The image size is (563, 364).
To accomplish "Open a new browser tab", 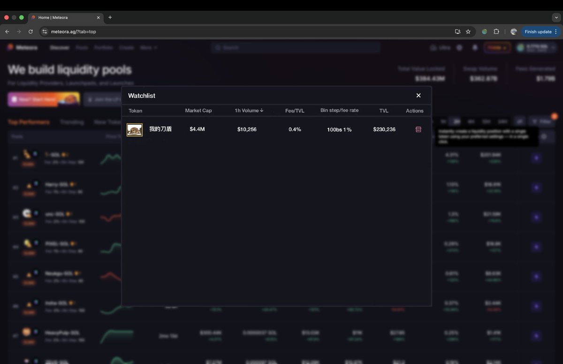I will click(110, 17).
